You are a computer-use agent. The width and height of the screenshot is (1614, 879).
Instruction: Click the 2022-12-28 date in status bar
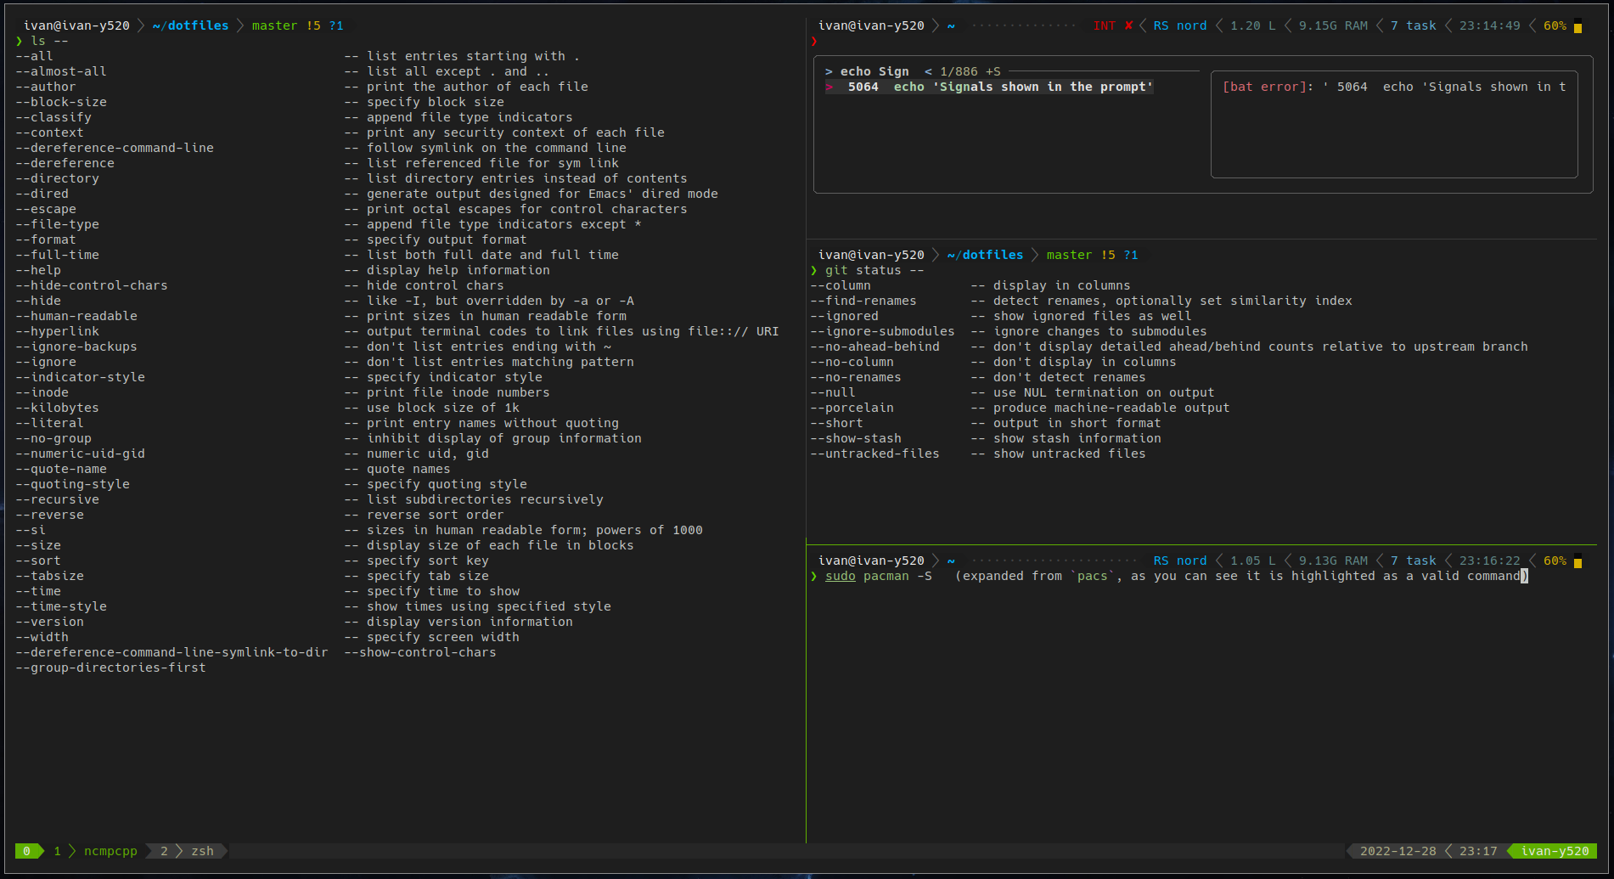1398,851
